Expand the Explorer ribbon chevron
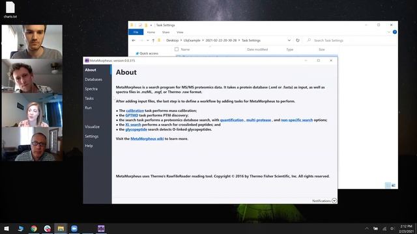The width and height of the screenshot is (417, 234). (x=388, y=32)
